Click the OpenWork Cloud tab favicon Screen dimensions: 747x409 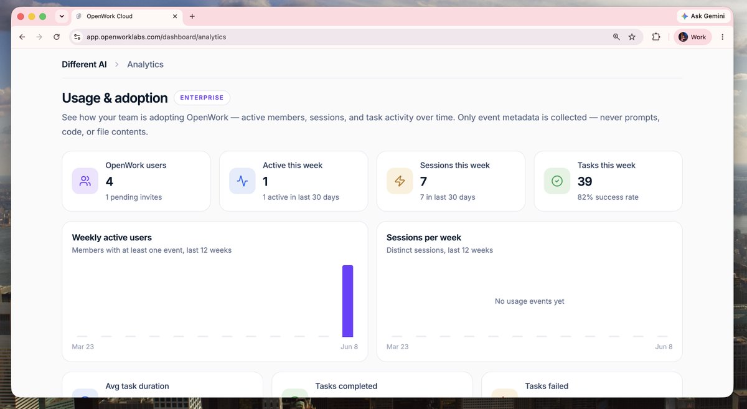(x=79, y=16)
